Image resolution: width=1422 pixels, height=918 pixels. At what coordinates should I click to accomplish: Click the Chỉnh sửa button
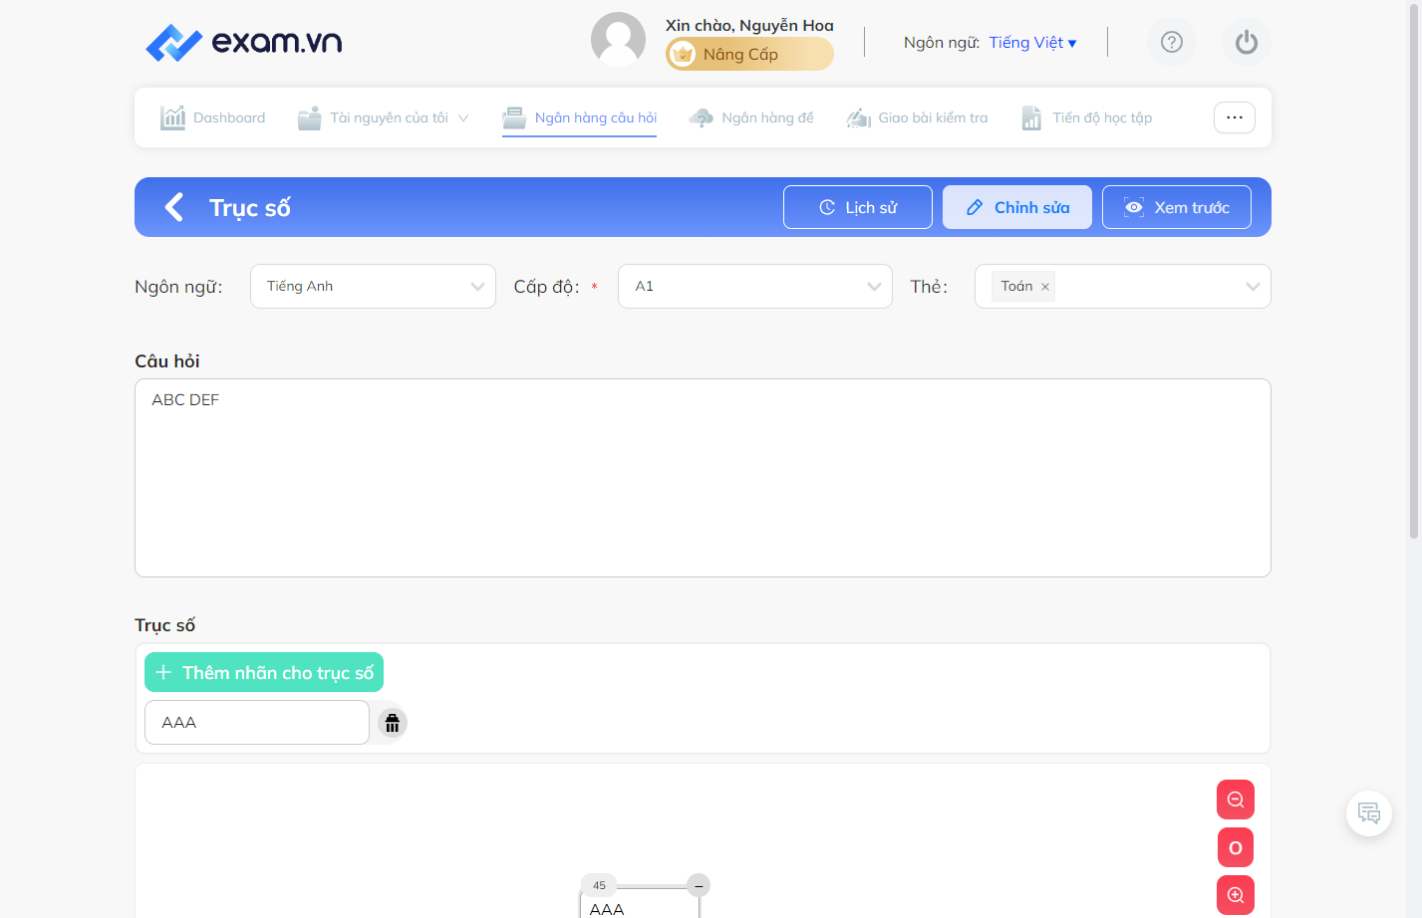tap(1017, 207)
